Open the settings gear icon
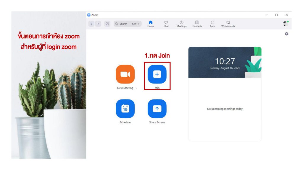Image resolution: width=303 pixels, height=170 pixels. [286, 34]
